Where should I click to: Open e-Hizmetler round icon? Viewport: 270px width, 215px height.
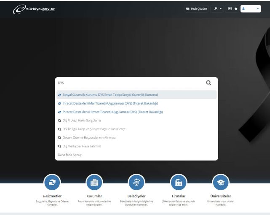[52, 182]
